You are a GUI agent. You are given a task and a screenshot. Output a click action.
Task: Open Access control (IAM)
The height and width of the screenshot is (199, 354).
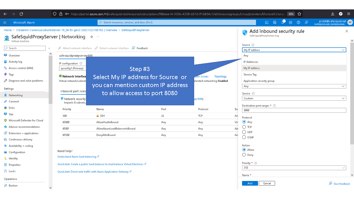pyautogui.click(x=21, y=68)
